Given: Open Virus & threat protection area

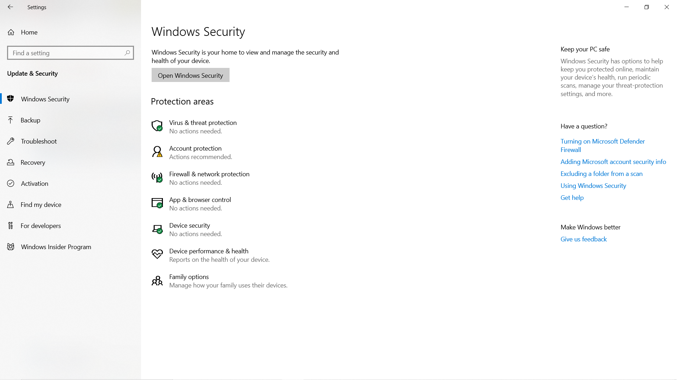Looking at the screenshot, I should [194, 127].
